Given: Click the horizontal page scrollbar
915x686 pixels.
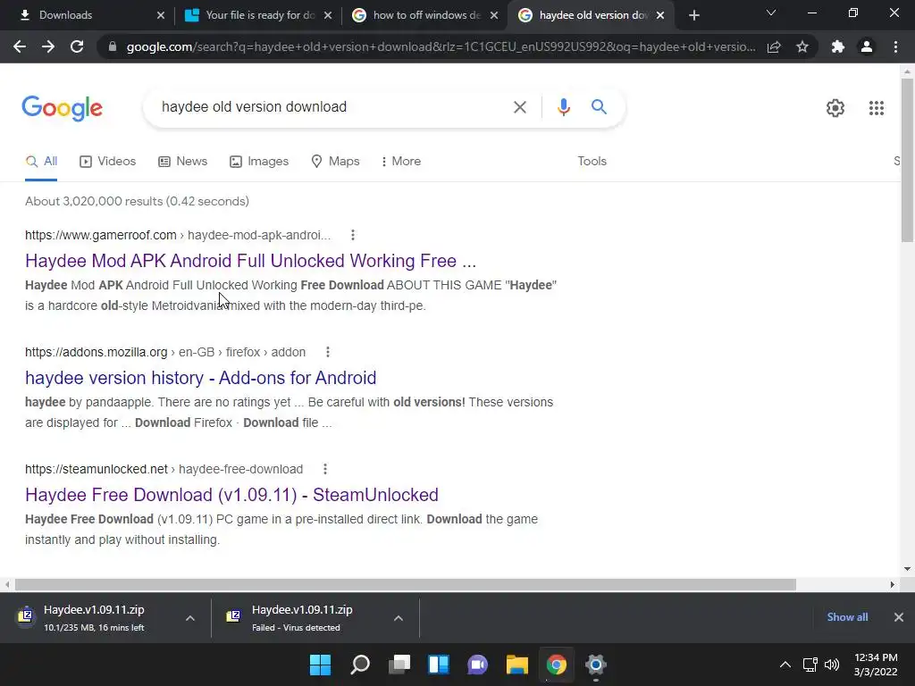Looking at the screenshot, I should tap(405, 584).
